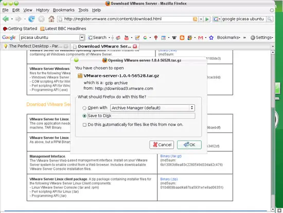The image size is (283, 213).
Task: Cancel the file download dialog
Action: point(162,145)
